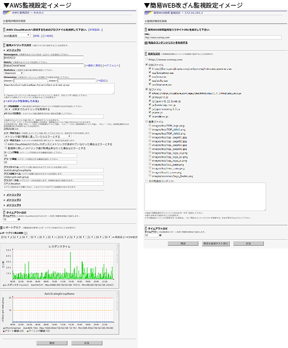
Task: Click the メトリックを取得してみる link
Action: (x=21, y=101)
